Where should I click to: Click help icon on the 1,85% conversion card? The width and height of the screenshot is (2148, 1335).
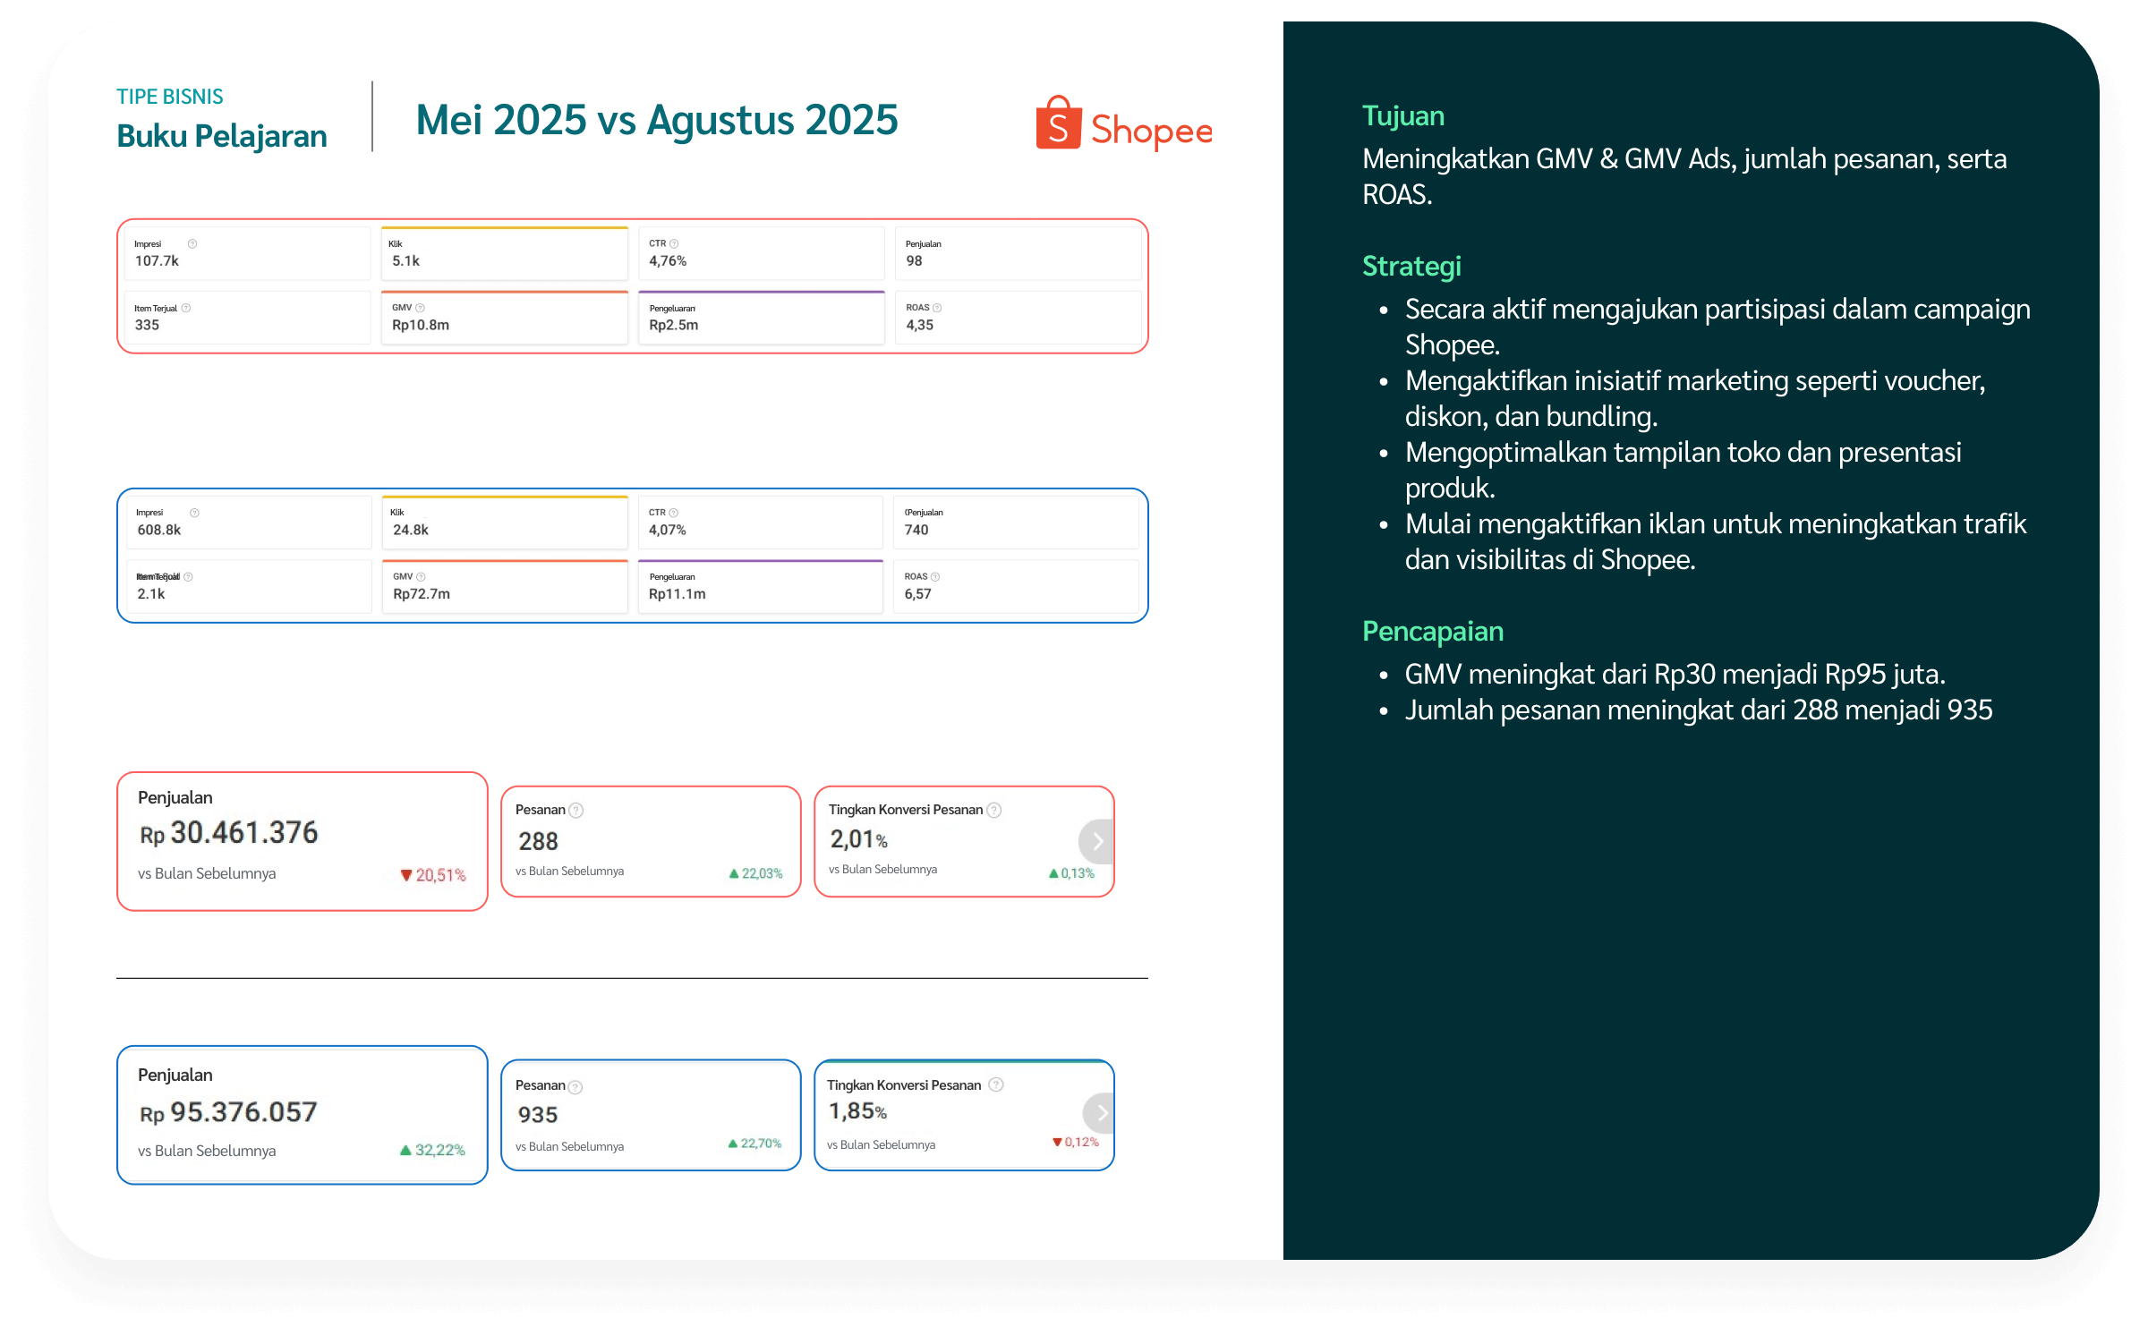tap(996, 1084)
